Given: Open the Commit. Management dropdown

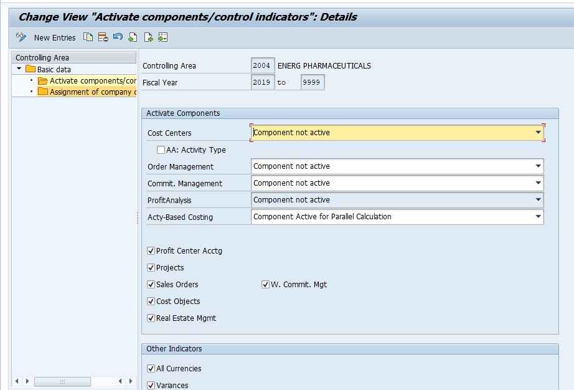Looking at the screenshot, I should 538,183.
